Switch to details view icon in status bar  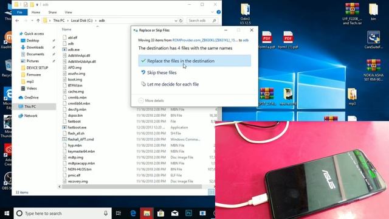point(211,192)
